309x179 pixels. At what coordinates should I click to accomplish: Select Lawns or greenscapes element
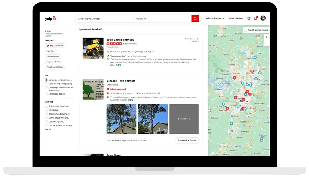[x=46, y=118]
